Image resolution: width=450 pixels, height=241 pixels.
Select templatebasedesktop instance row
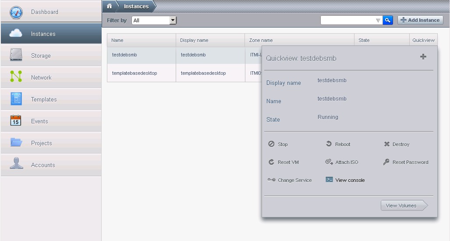(134, 73)
